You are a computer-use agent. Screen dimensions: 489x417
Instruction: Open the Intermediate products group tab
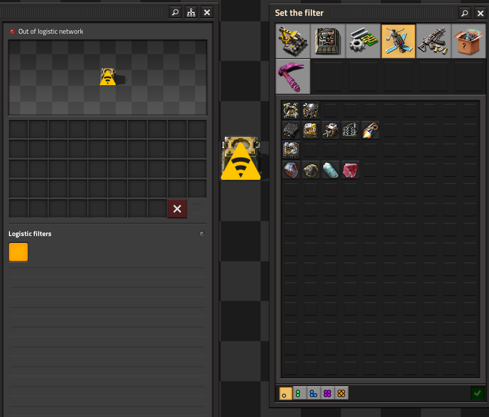pos(363,41)
